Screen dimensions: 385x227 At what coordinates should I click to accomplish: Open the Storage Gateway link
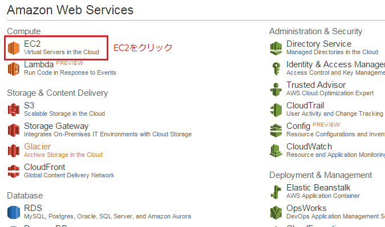point(56,126)
